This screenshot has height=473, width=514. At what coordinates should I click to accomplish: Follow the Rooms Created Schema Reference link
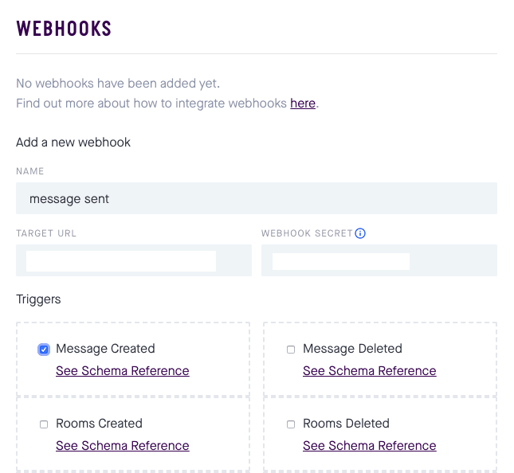(123, 446)
